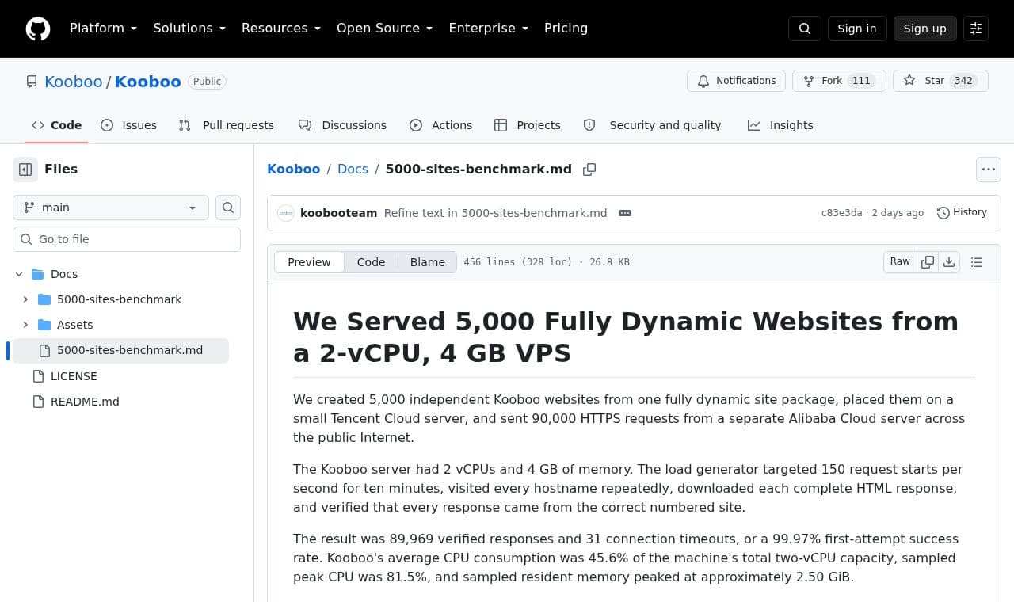Expand the Platform menu
Image resolution: width=1014 pixels, height=602 pixels.
pyautogui.click(x=103, y=29)
